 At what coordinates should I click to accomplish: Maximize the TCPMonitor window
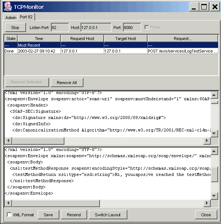(x=204, y=7)
